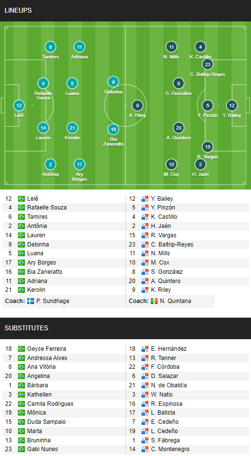This screenshot has height=456, width=251.
Task: Click Sweden flag next to P. Sundhage
Action: [x=31, y=301]
